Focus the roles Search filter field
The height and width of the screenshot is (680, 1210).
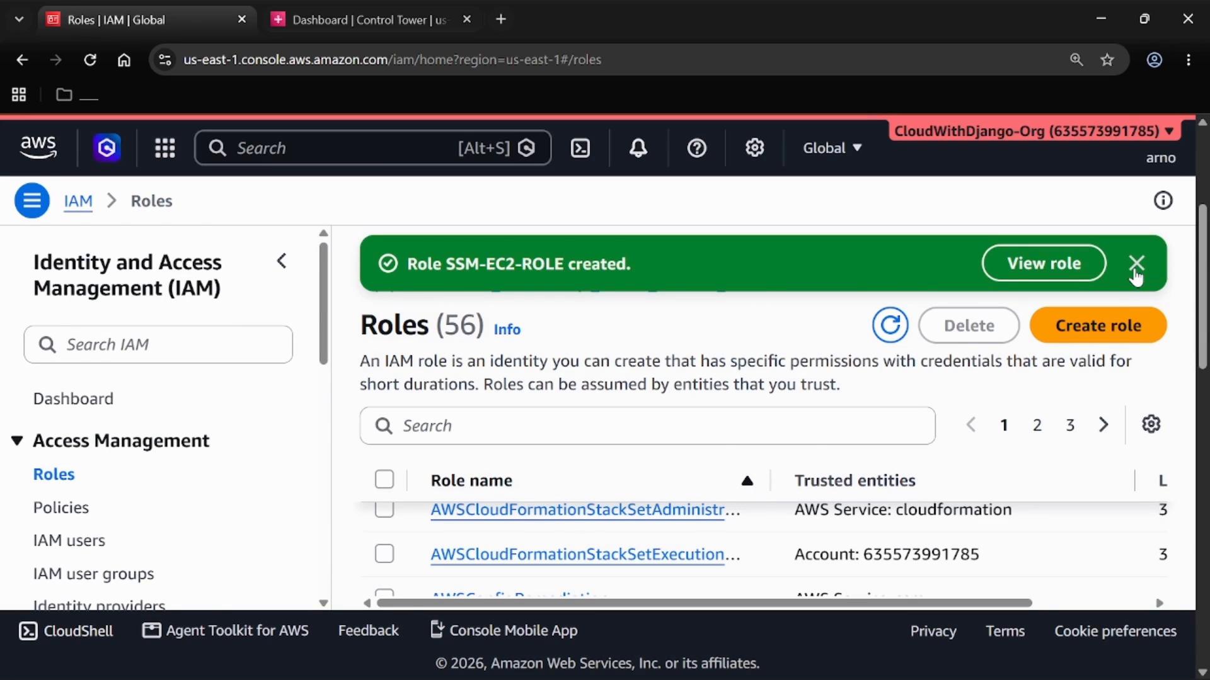click(647, 426)
